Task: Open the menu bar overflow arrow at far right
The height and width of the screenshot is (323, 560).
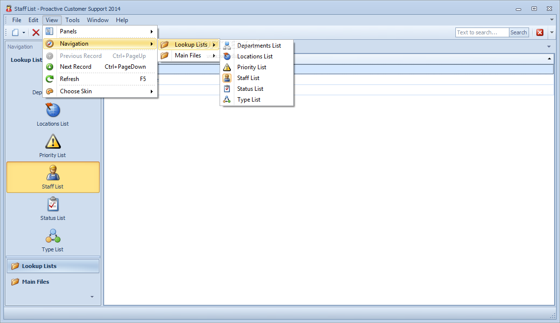Action: pos(552,20)
